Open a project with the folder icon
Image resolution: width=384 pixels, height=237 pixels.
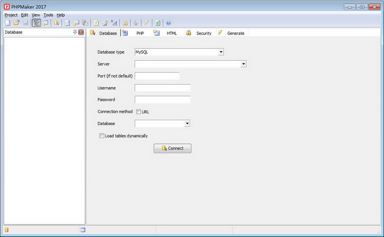16,23
